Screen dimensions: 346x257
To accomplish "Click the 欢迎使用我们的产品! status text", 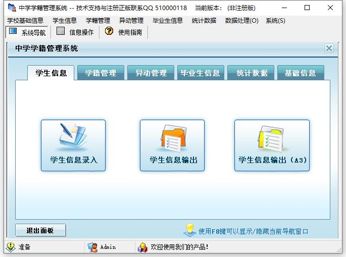I will pyautogui.click(x=179, y=247).
